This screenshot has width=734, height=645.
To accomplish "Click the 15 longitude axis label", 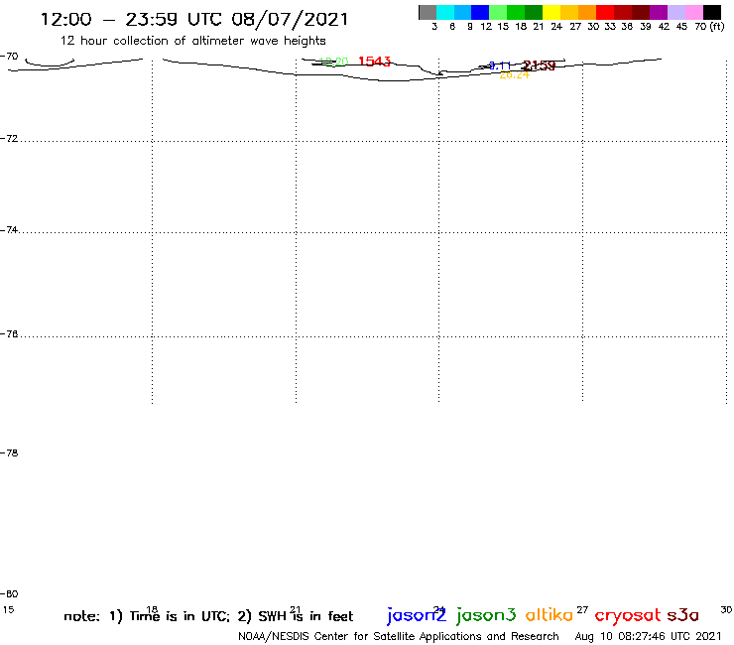I will coord(8,610).
